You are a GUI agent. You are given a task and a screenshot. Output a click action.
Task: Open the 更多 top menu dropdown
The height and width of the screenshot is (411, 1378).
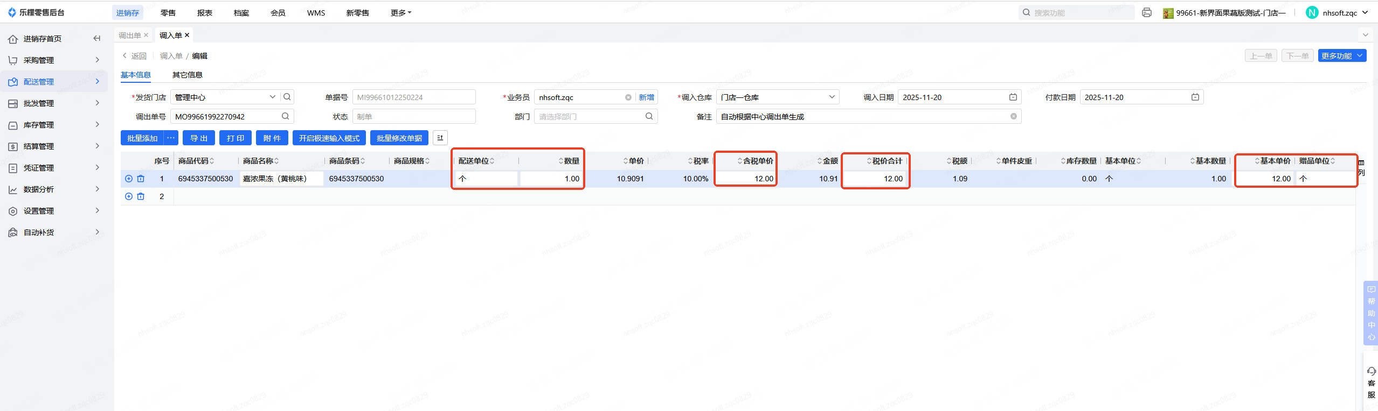(401, 12)
